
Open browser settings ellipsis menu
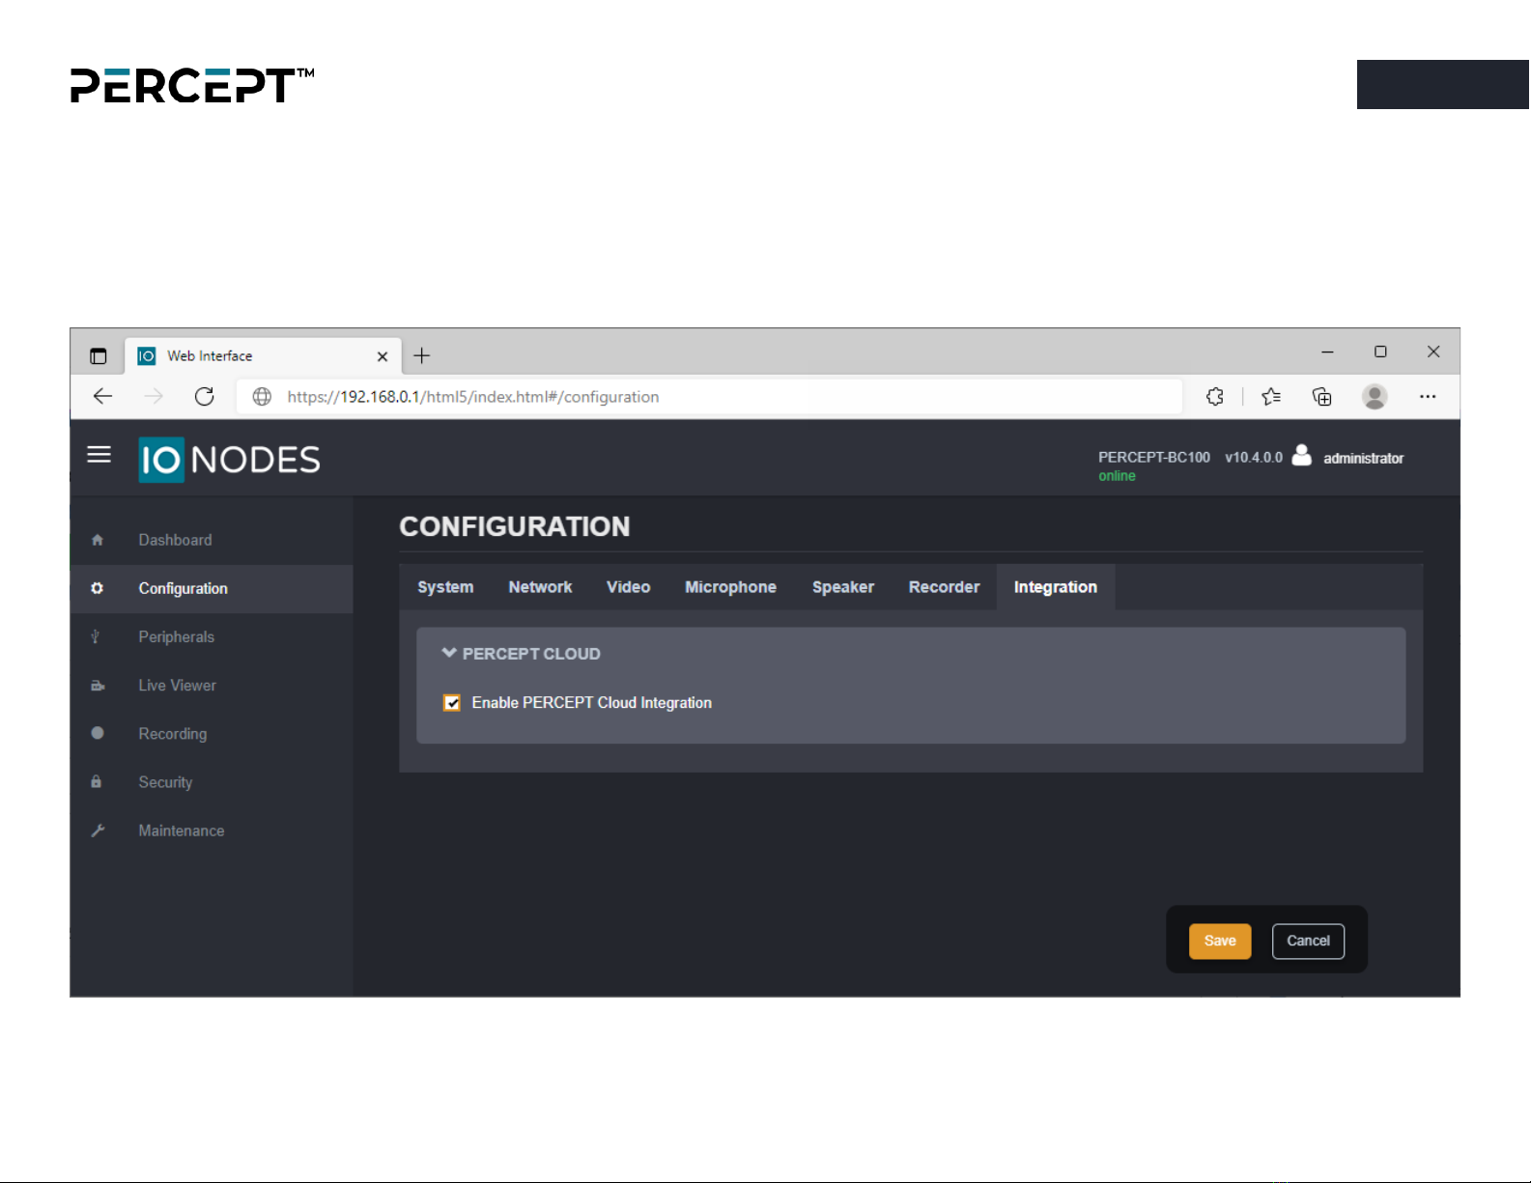click(1428, 396)
